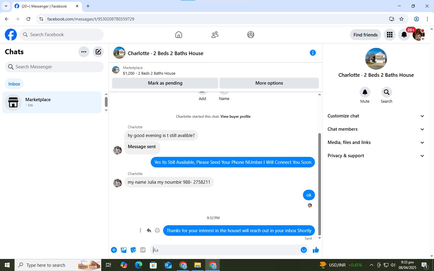This screenshot has height=271, width=434.
Task: Focus the Search Facebook field
Action: pyautogui.click(x=61, y=35)
